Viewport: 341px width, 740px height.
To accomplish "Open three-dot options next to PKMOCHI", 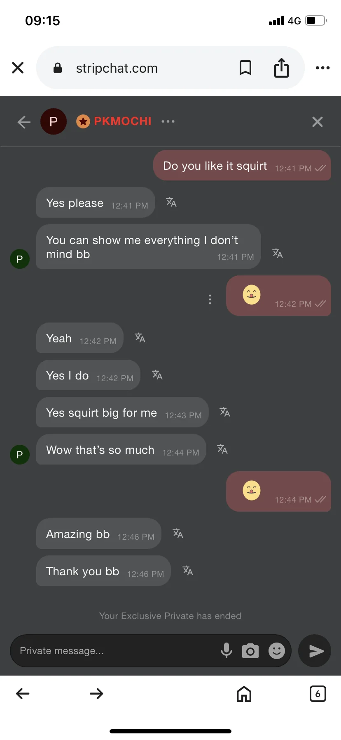I will (x=168, y=121).
